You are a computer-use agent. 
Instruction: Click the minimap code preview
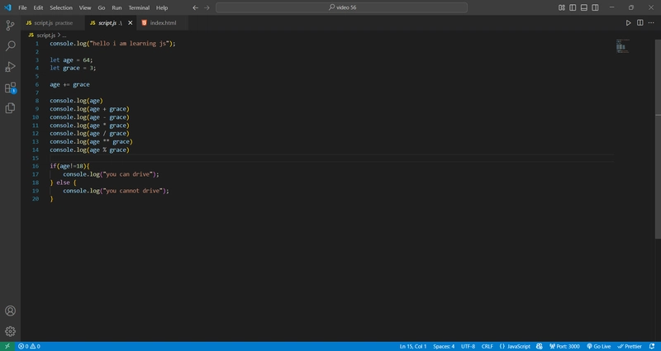623,46
